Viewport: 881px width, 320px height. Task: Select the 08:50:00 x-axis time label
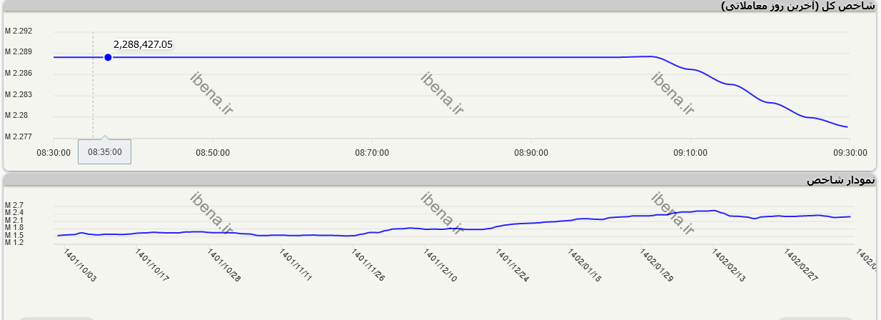click(x=213, y=152)
